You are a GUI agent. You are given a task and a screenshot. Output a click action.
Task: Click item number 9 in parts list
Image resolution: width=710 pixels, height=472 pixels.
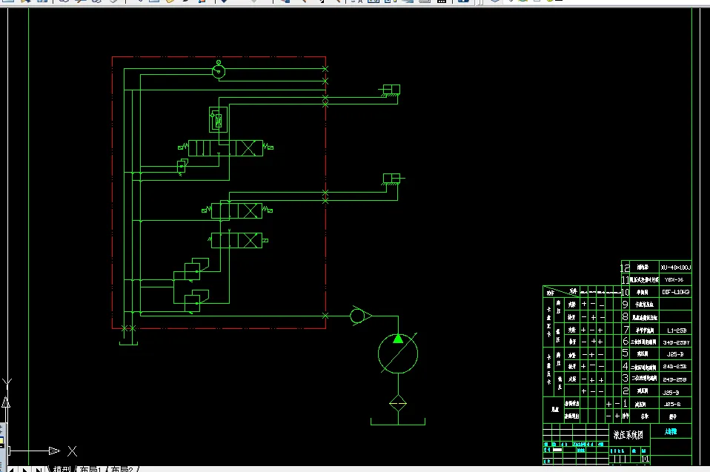626,305
